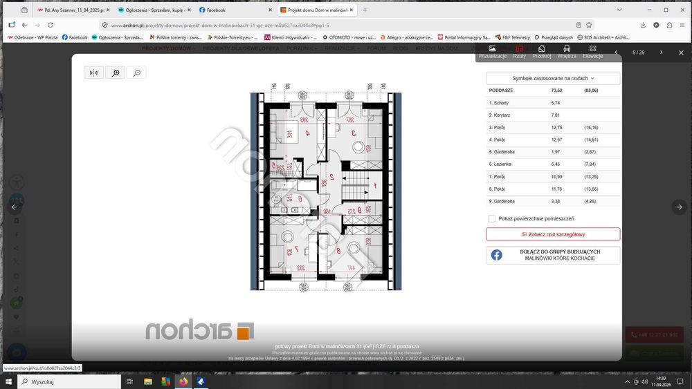
Task: Open the Elewacje elevations view
Action: (593, 52)
